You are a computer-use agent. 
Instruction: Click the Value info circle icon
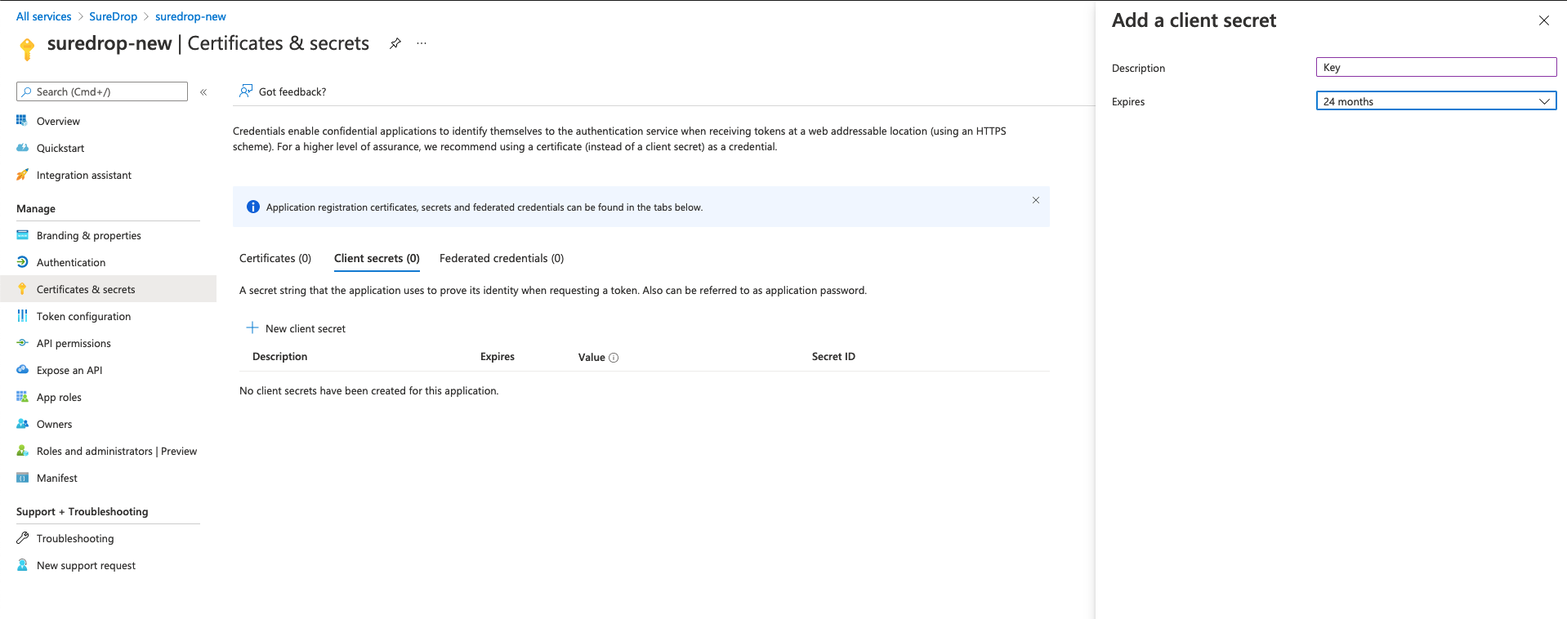[x=614, y=358]
